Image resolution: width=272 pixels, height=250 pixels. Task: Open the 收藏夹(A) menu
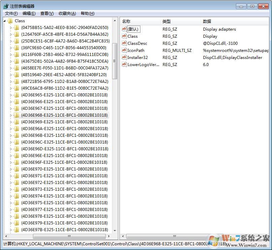pos(67,13)
